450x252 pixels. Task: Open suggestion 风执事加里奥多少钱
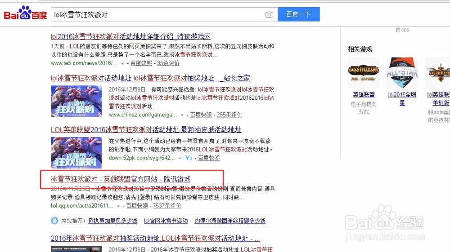click(x=113, y=221)
